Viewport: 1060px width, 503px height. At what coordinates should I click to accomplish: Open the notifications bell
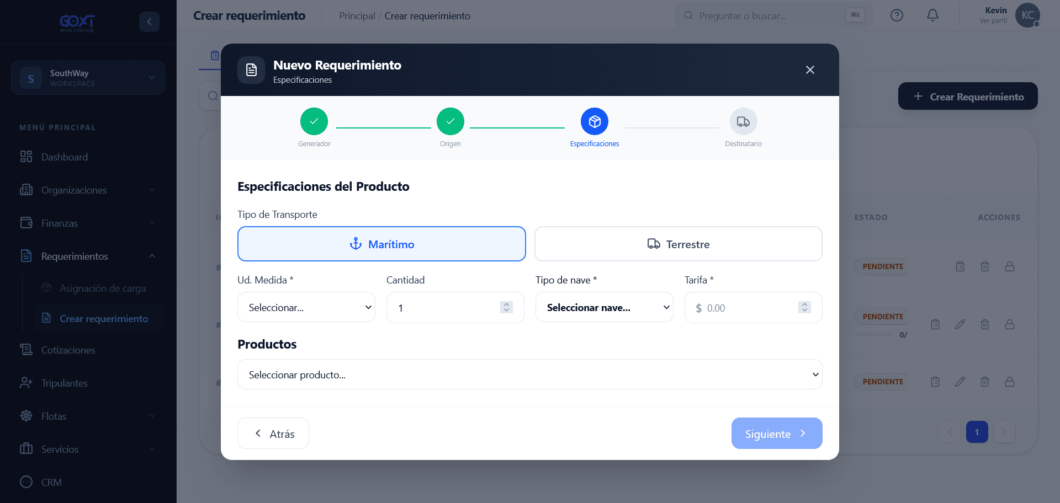coord(932,15)
